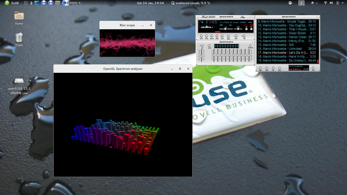Click the battery status icon in top bar
This screenshot has width=347, height=195.
338,3
